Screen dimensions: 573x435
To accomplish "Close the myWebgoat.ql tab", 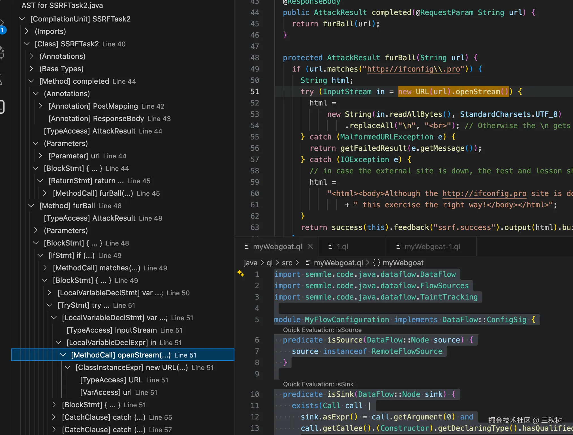I will coord(310,246).
